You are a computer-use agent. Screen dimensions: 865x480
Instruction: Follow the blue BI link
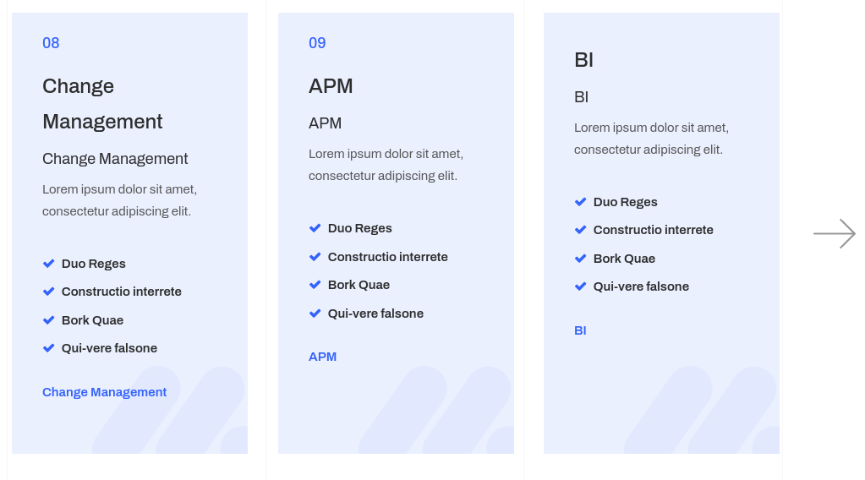coord(580,330)
